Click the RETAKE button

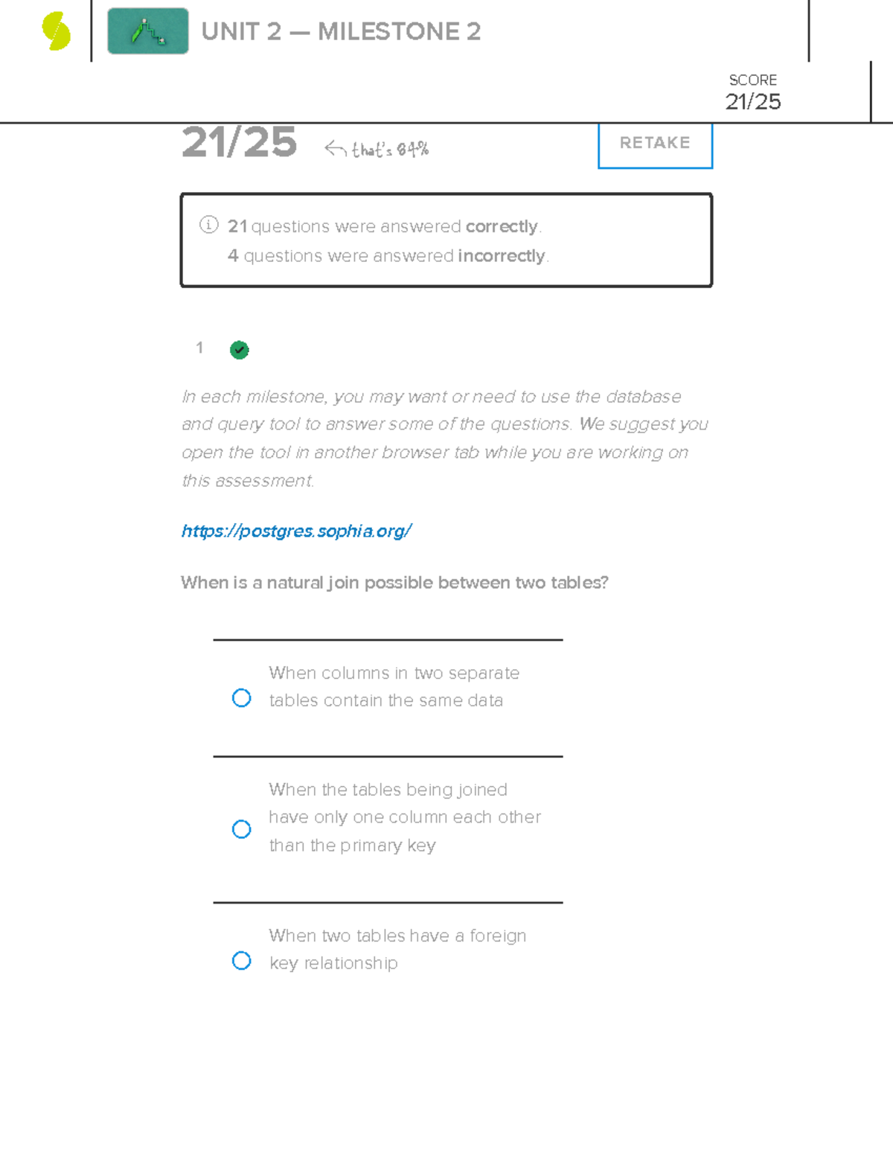pos(654,144)
